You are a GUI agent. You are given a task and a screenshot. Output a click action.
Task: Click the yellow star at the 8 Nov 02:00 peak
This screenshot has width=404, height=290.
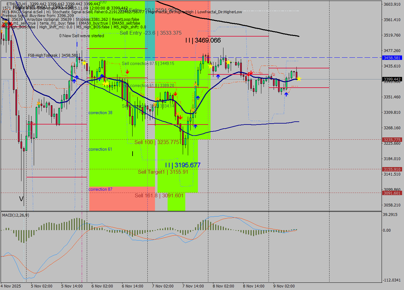coord(228,62)
